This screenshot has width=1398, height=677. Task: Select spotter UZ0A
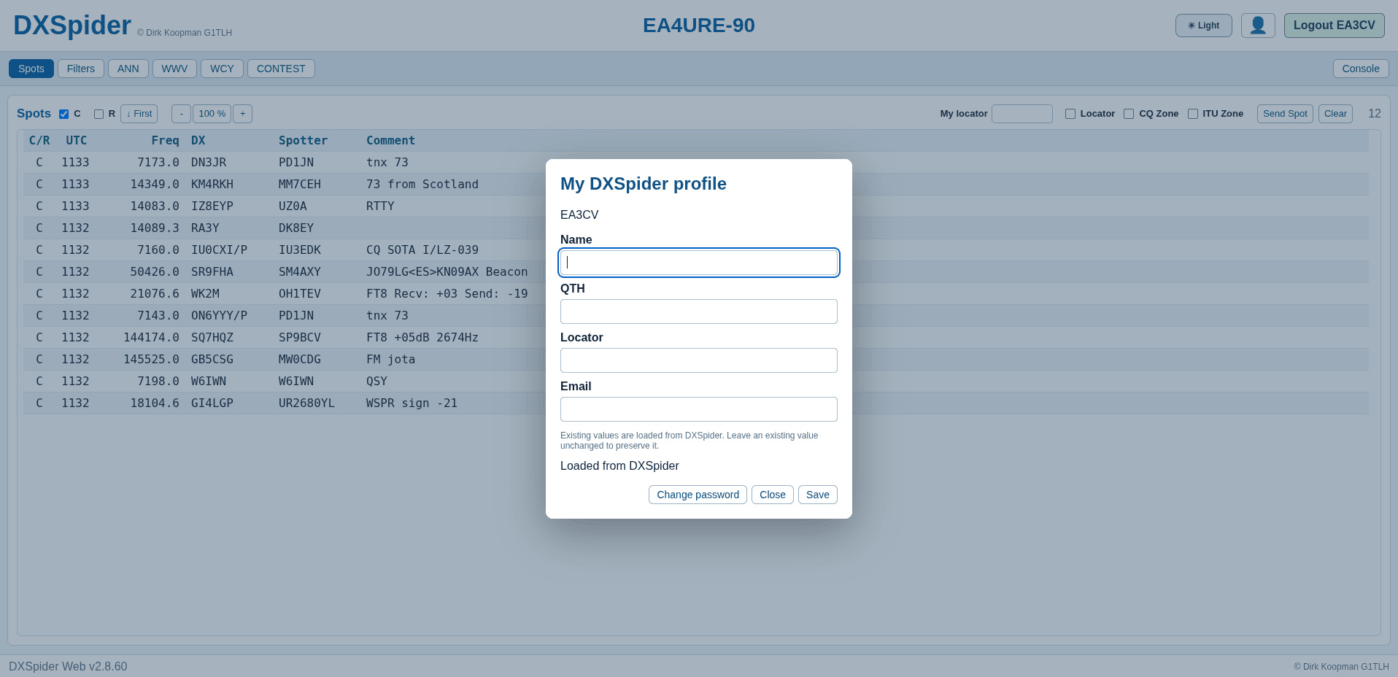coord(293,206)
